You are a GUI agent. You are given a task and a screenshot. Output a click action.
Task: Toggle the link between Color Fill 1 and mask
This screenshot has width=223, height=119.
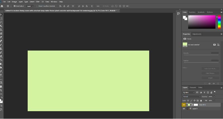click(x=192, y=105)
